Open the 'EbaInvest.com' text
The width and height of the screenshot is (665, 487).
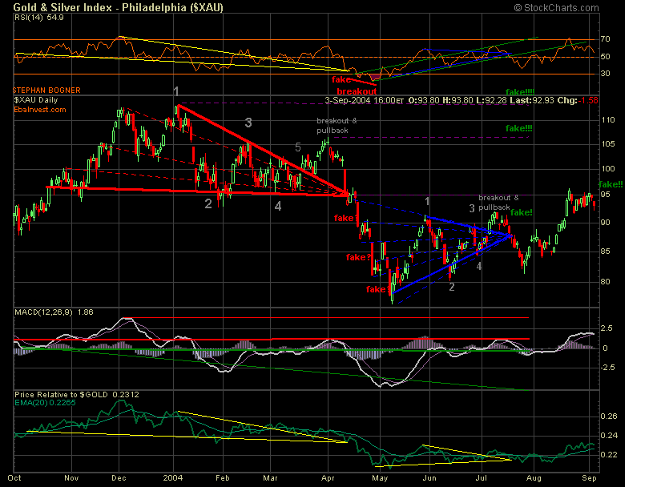[x=40, y=110]
